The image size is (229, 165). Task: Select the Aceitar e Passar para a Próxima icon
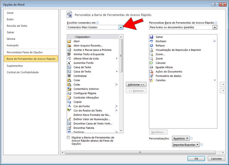click(69, 50)
